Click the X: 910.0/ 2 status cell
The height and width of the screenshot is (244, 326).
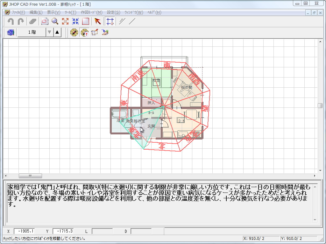point(261,239)
